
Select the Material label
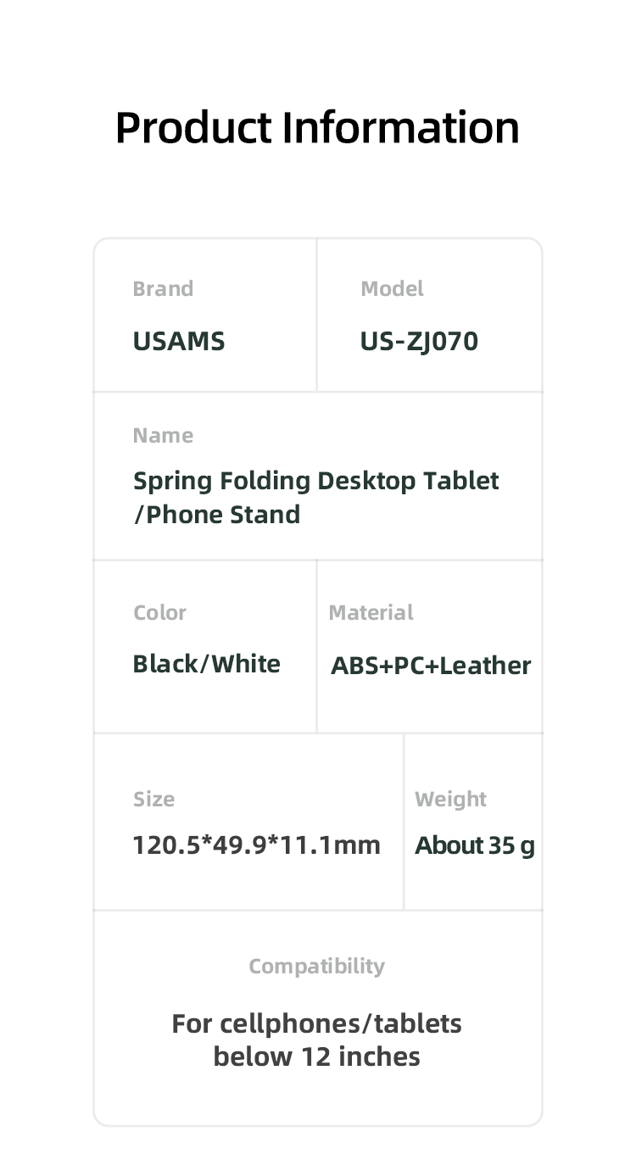(x=371, y=613)
